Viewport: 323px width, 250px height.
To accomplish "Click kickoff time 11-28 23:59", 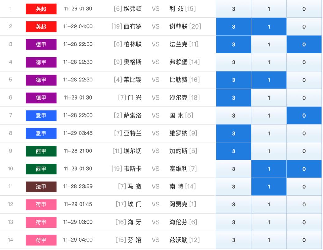I will tap(78, 187).
